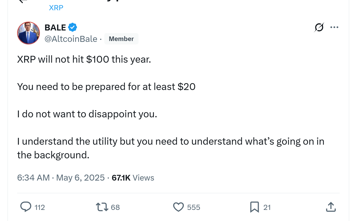This screenshot has height=221, width=359.
Task: Like the post with the heart icon
Action: click(x=179, y=207)
